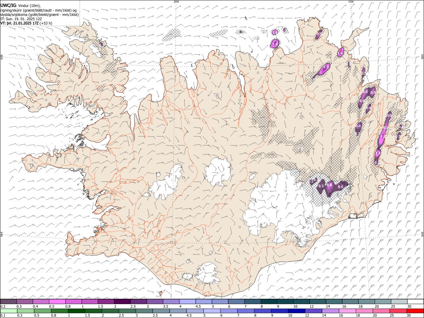Click the UWC/IG title in the legend
This screenshot has height=318, width=424.
(x=8, y=5)
